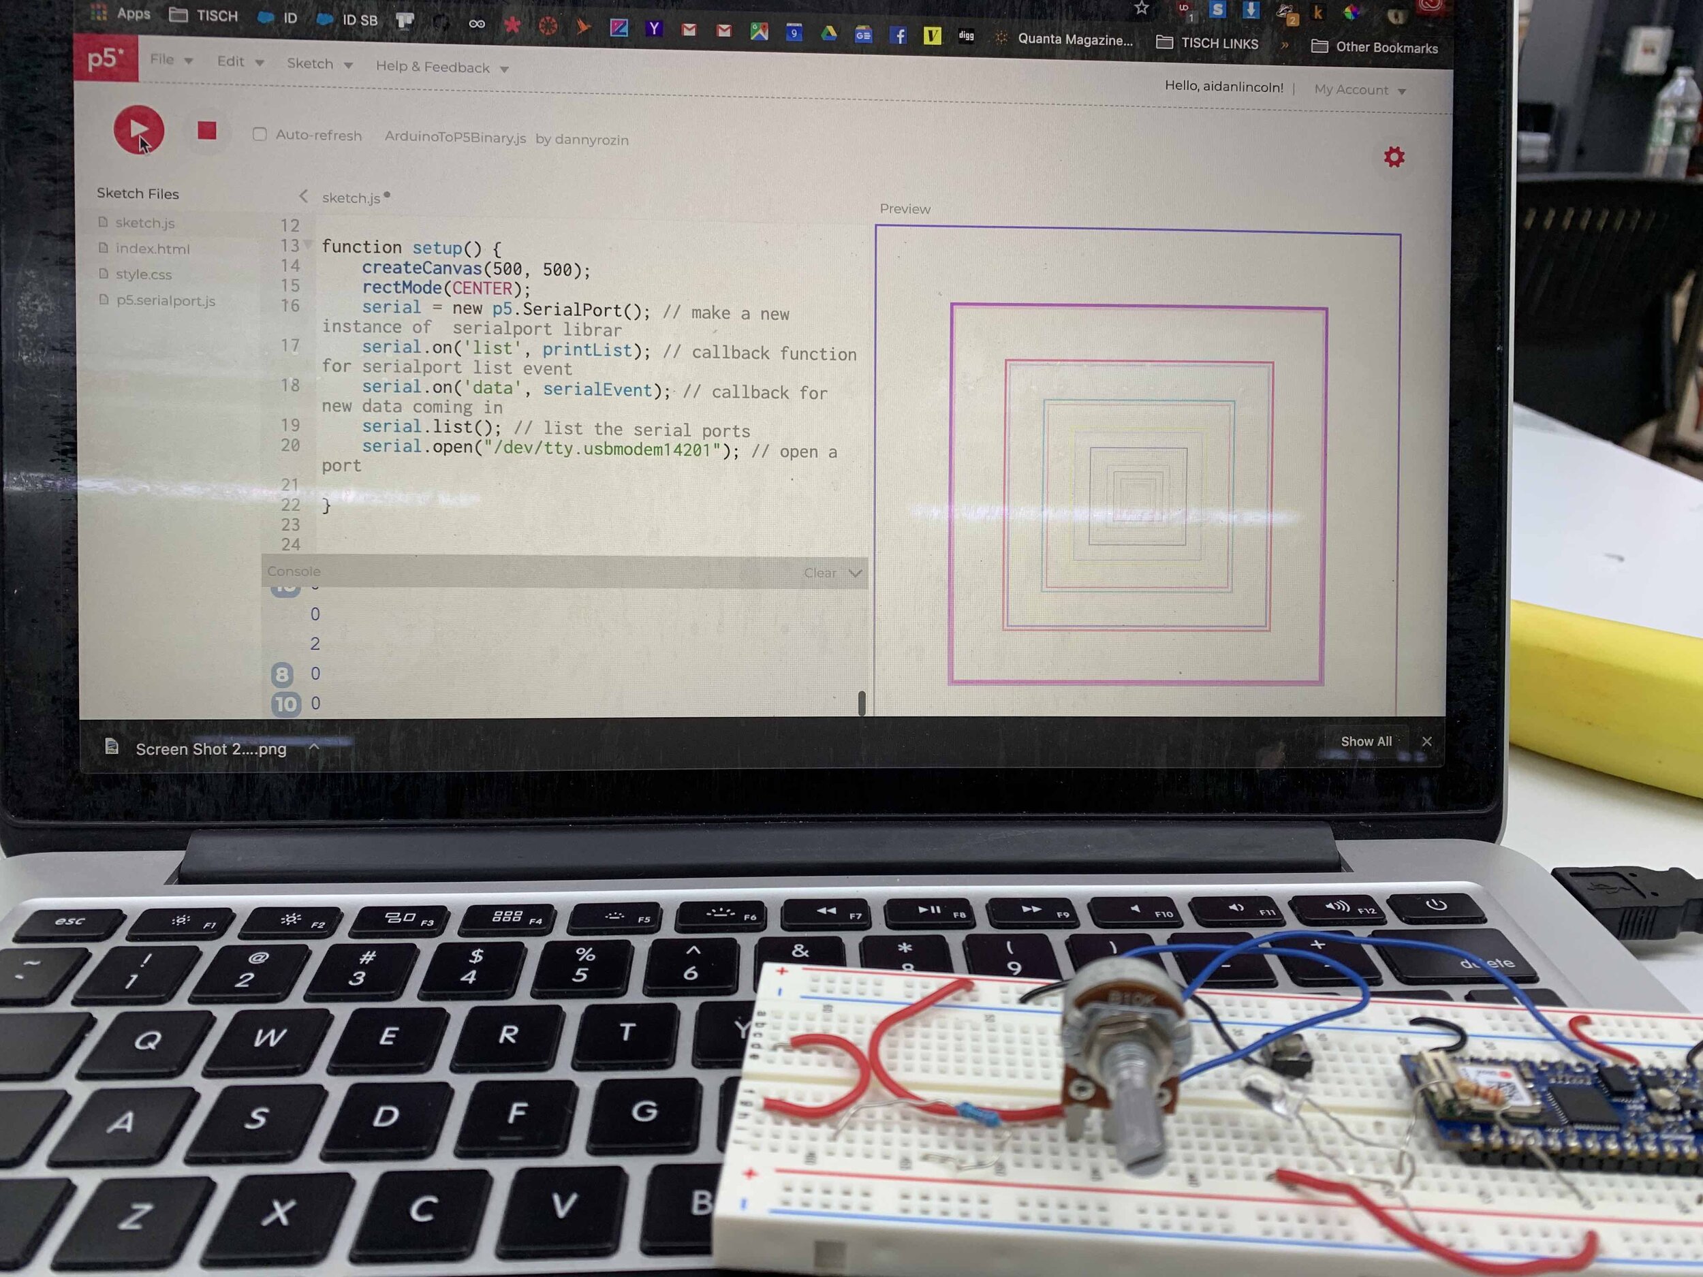Run the sketch with the play button

click(x=138, y=129)
